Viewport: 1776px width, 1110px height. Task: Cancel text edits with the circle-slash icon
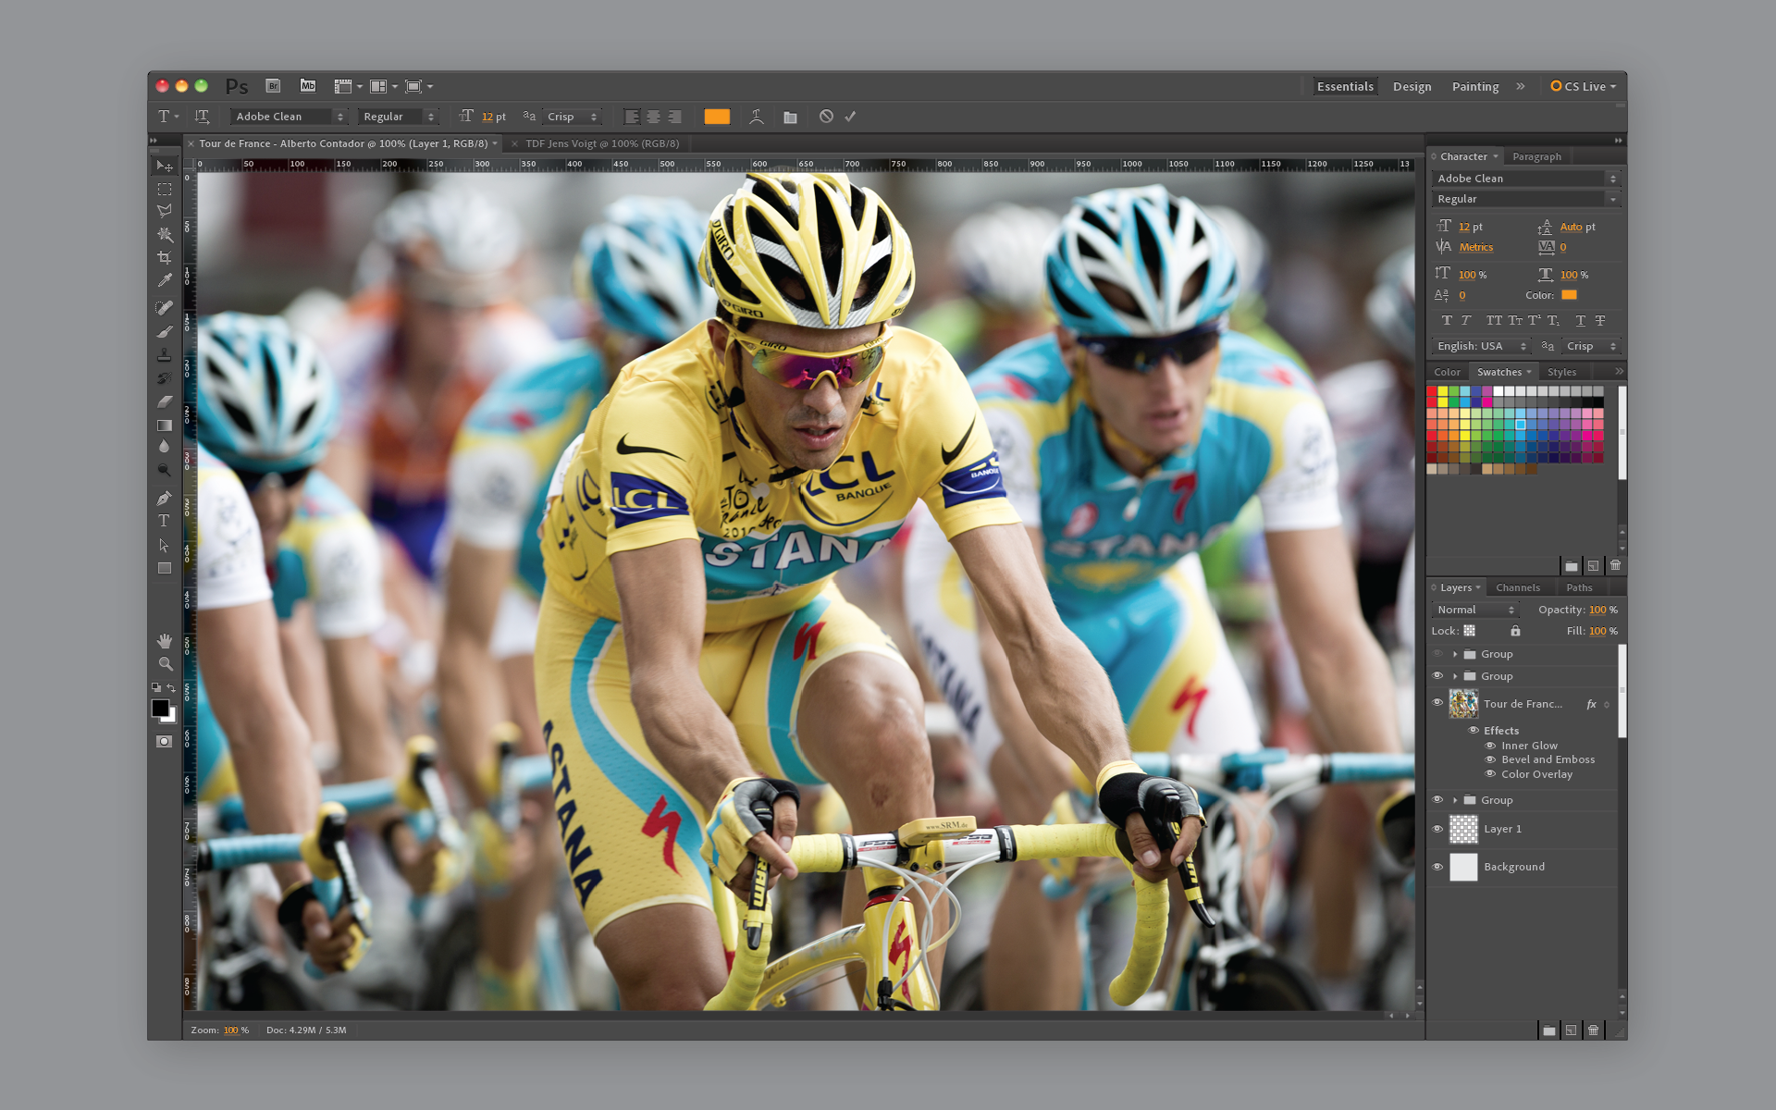[826, 117]
